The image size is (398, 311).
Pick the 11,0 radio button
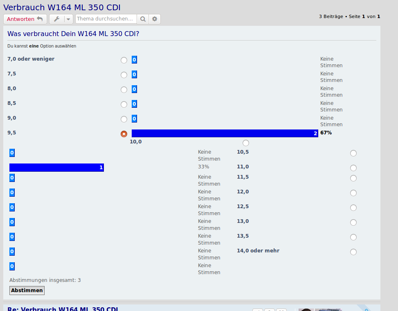tap(353, 168)
